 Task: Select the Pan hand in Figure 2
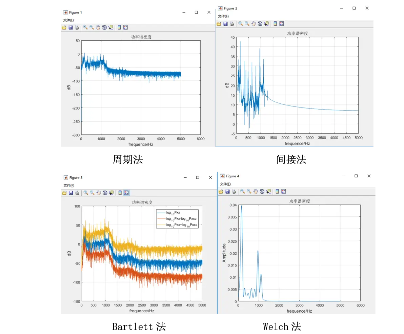pos(254,24)
